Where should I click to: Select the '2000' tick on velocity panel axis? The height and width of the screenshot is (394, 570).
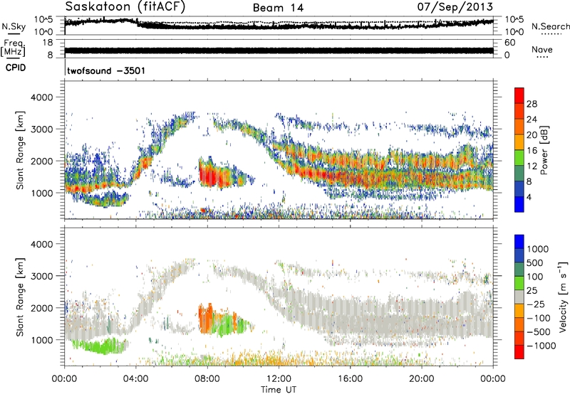pyautogui.click(x=41, y=308)
